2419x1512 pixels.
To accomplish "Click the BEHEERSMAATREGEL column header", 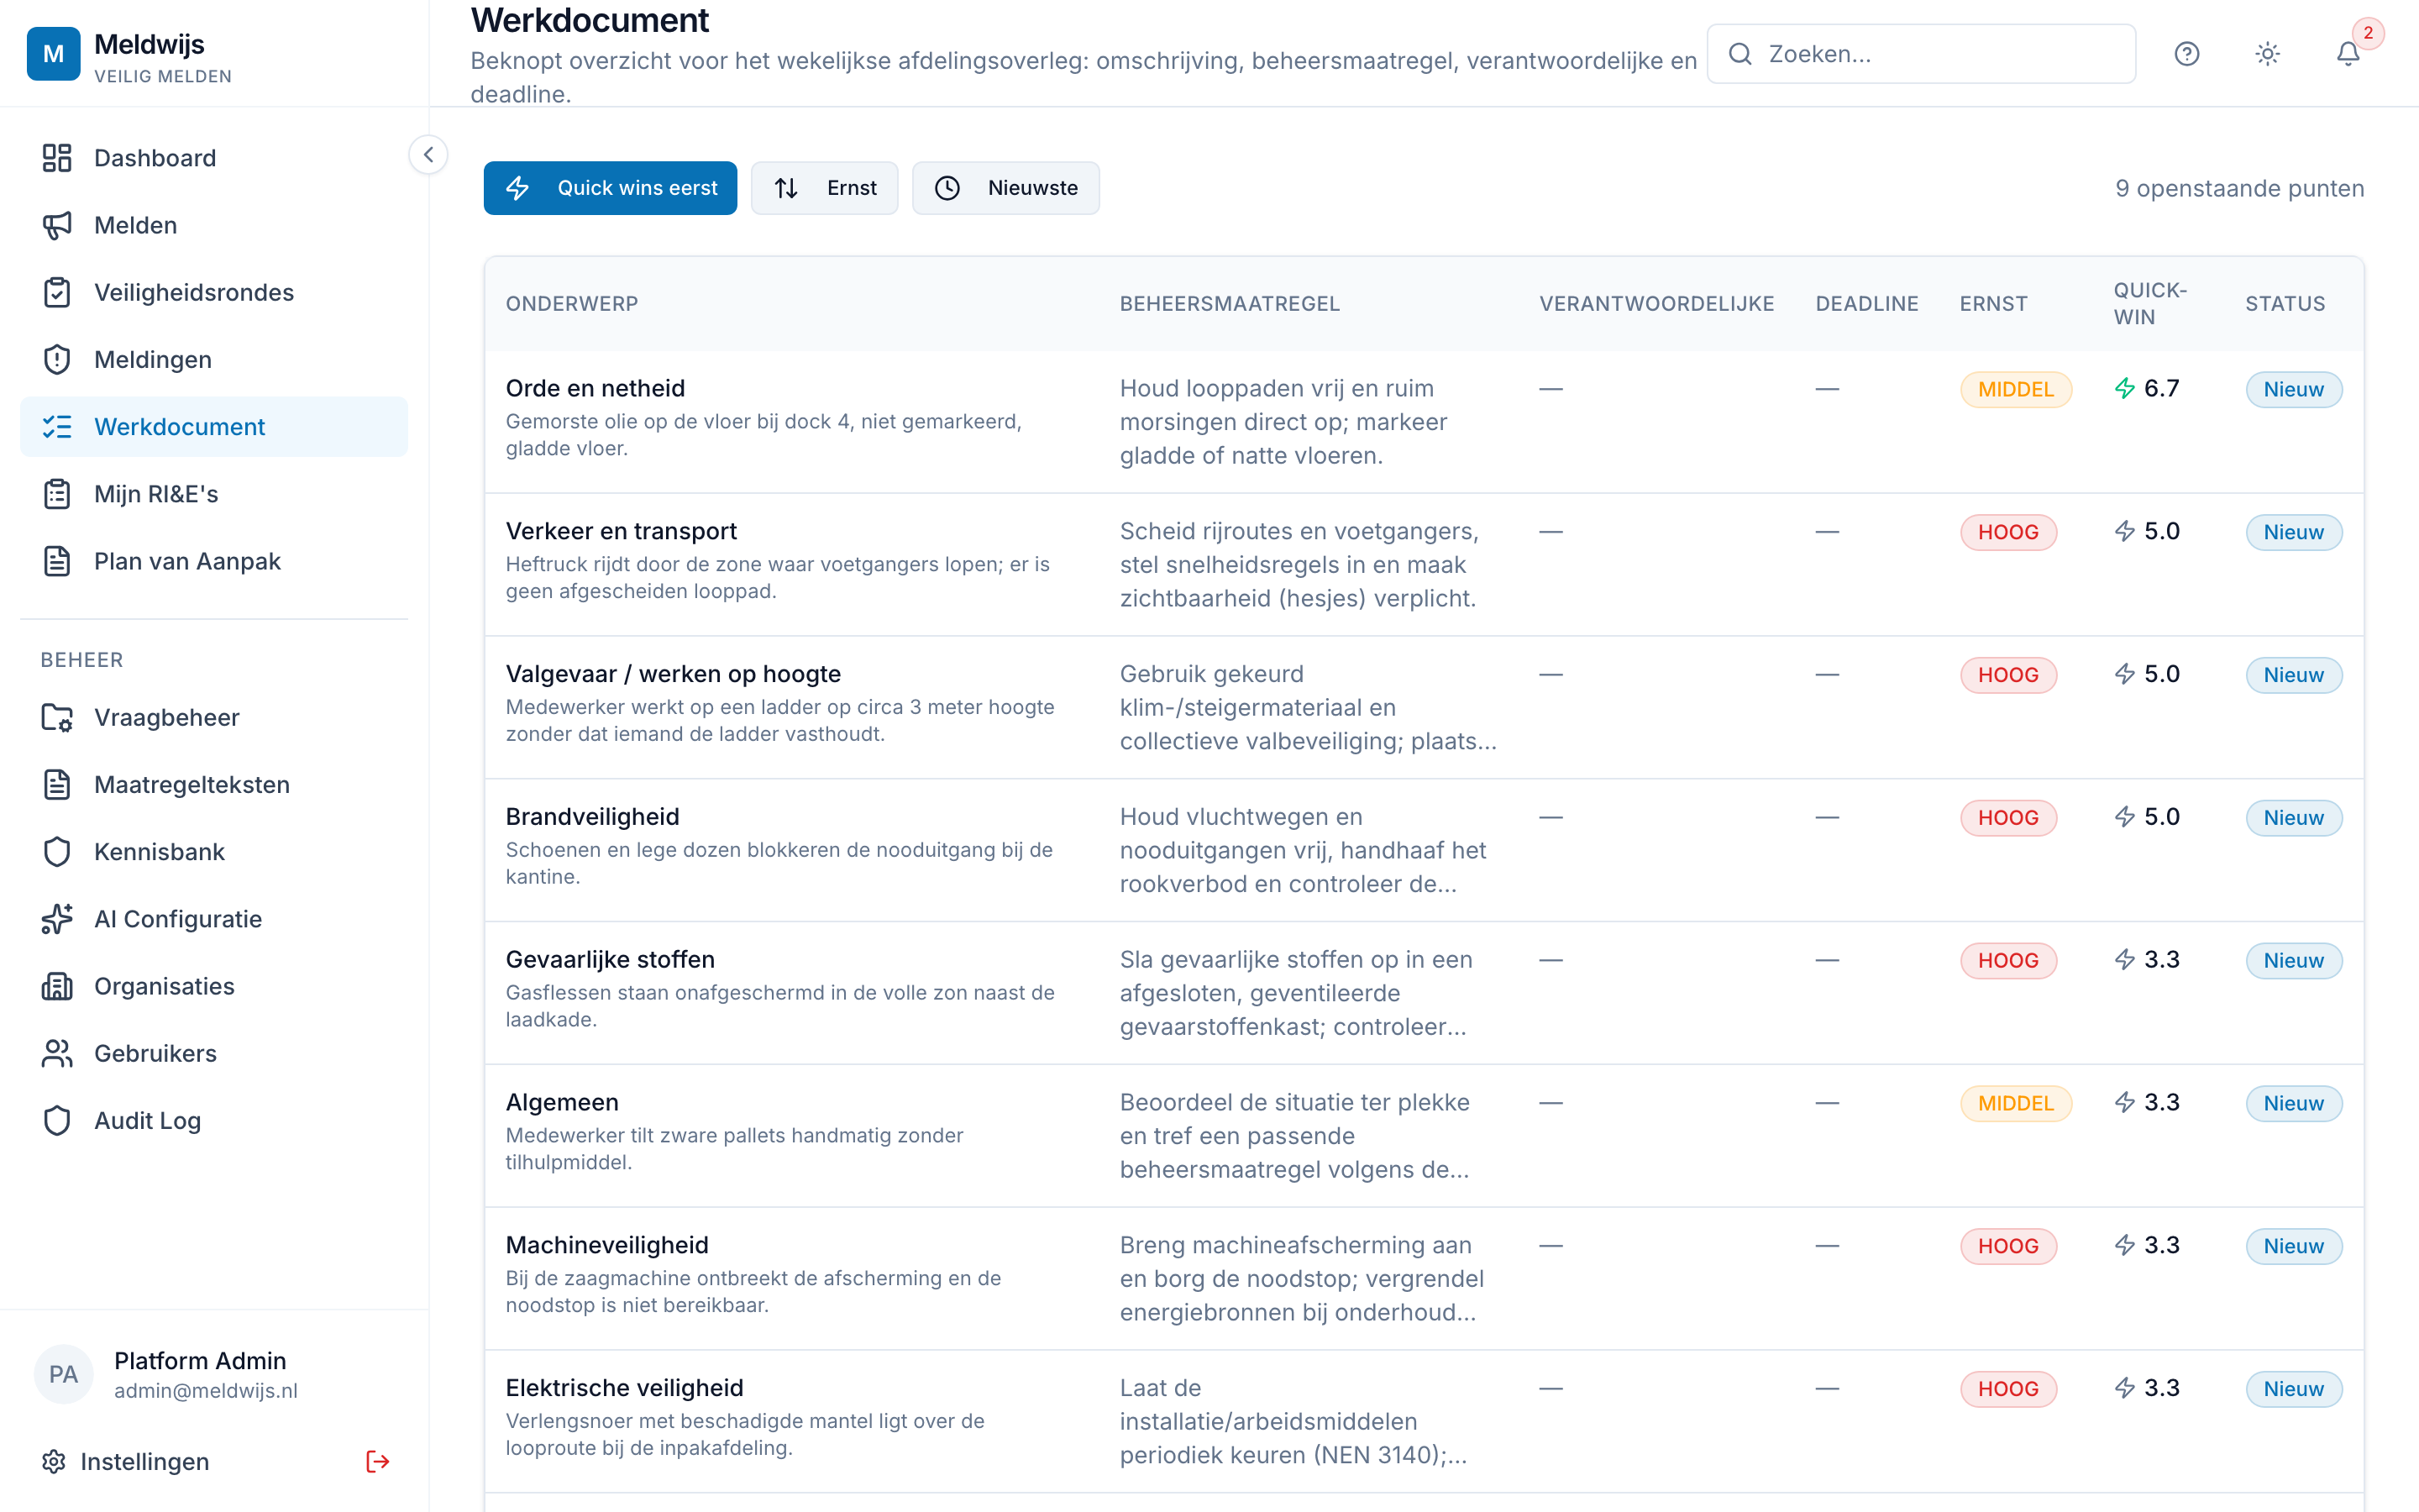I will (1230, 304).
